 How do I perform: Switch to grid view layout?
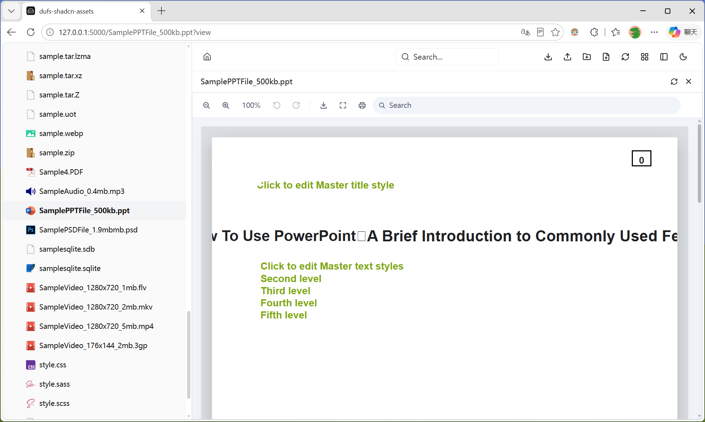tap(645, 57)
